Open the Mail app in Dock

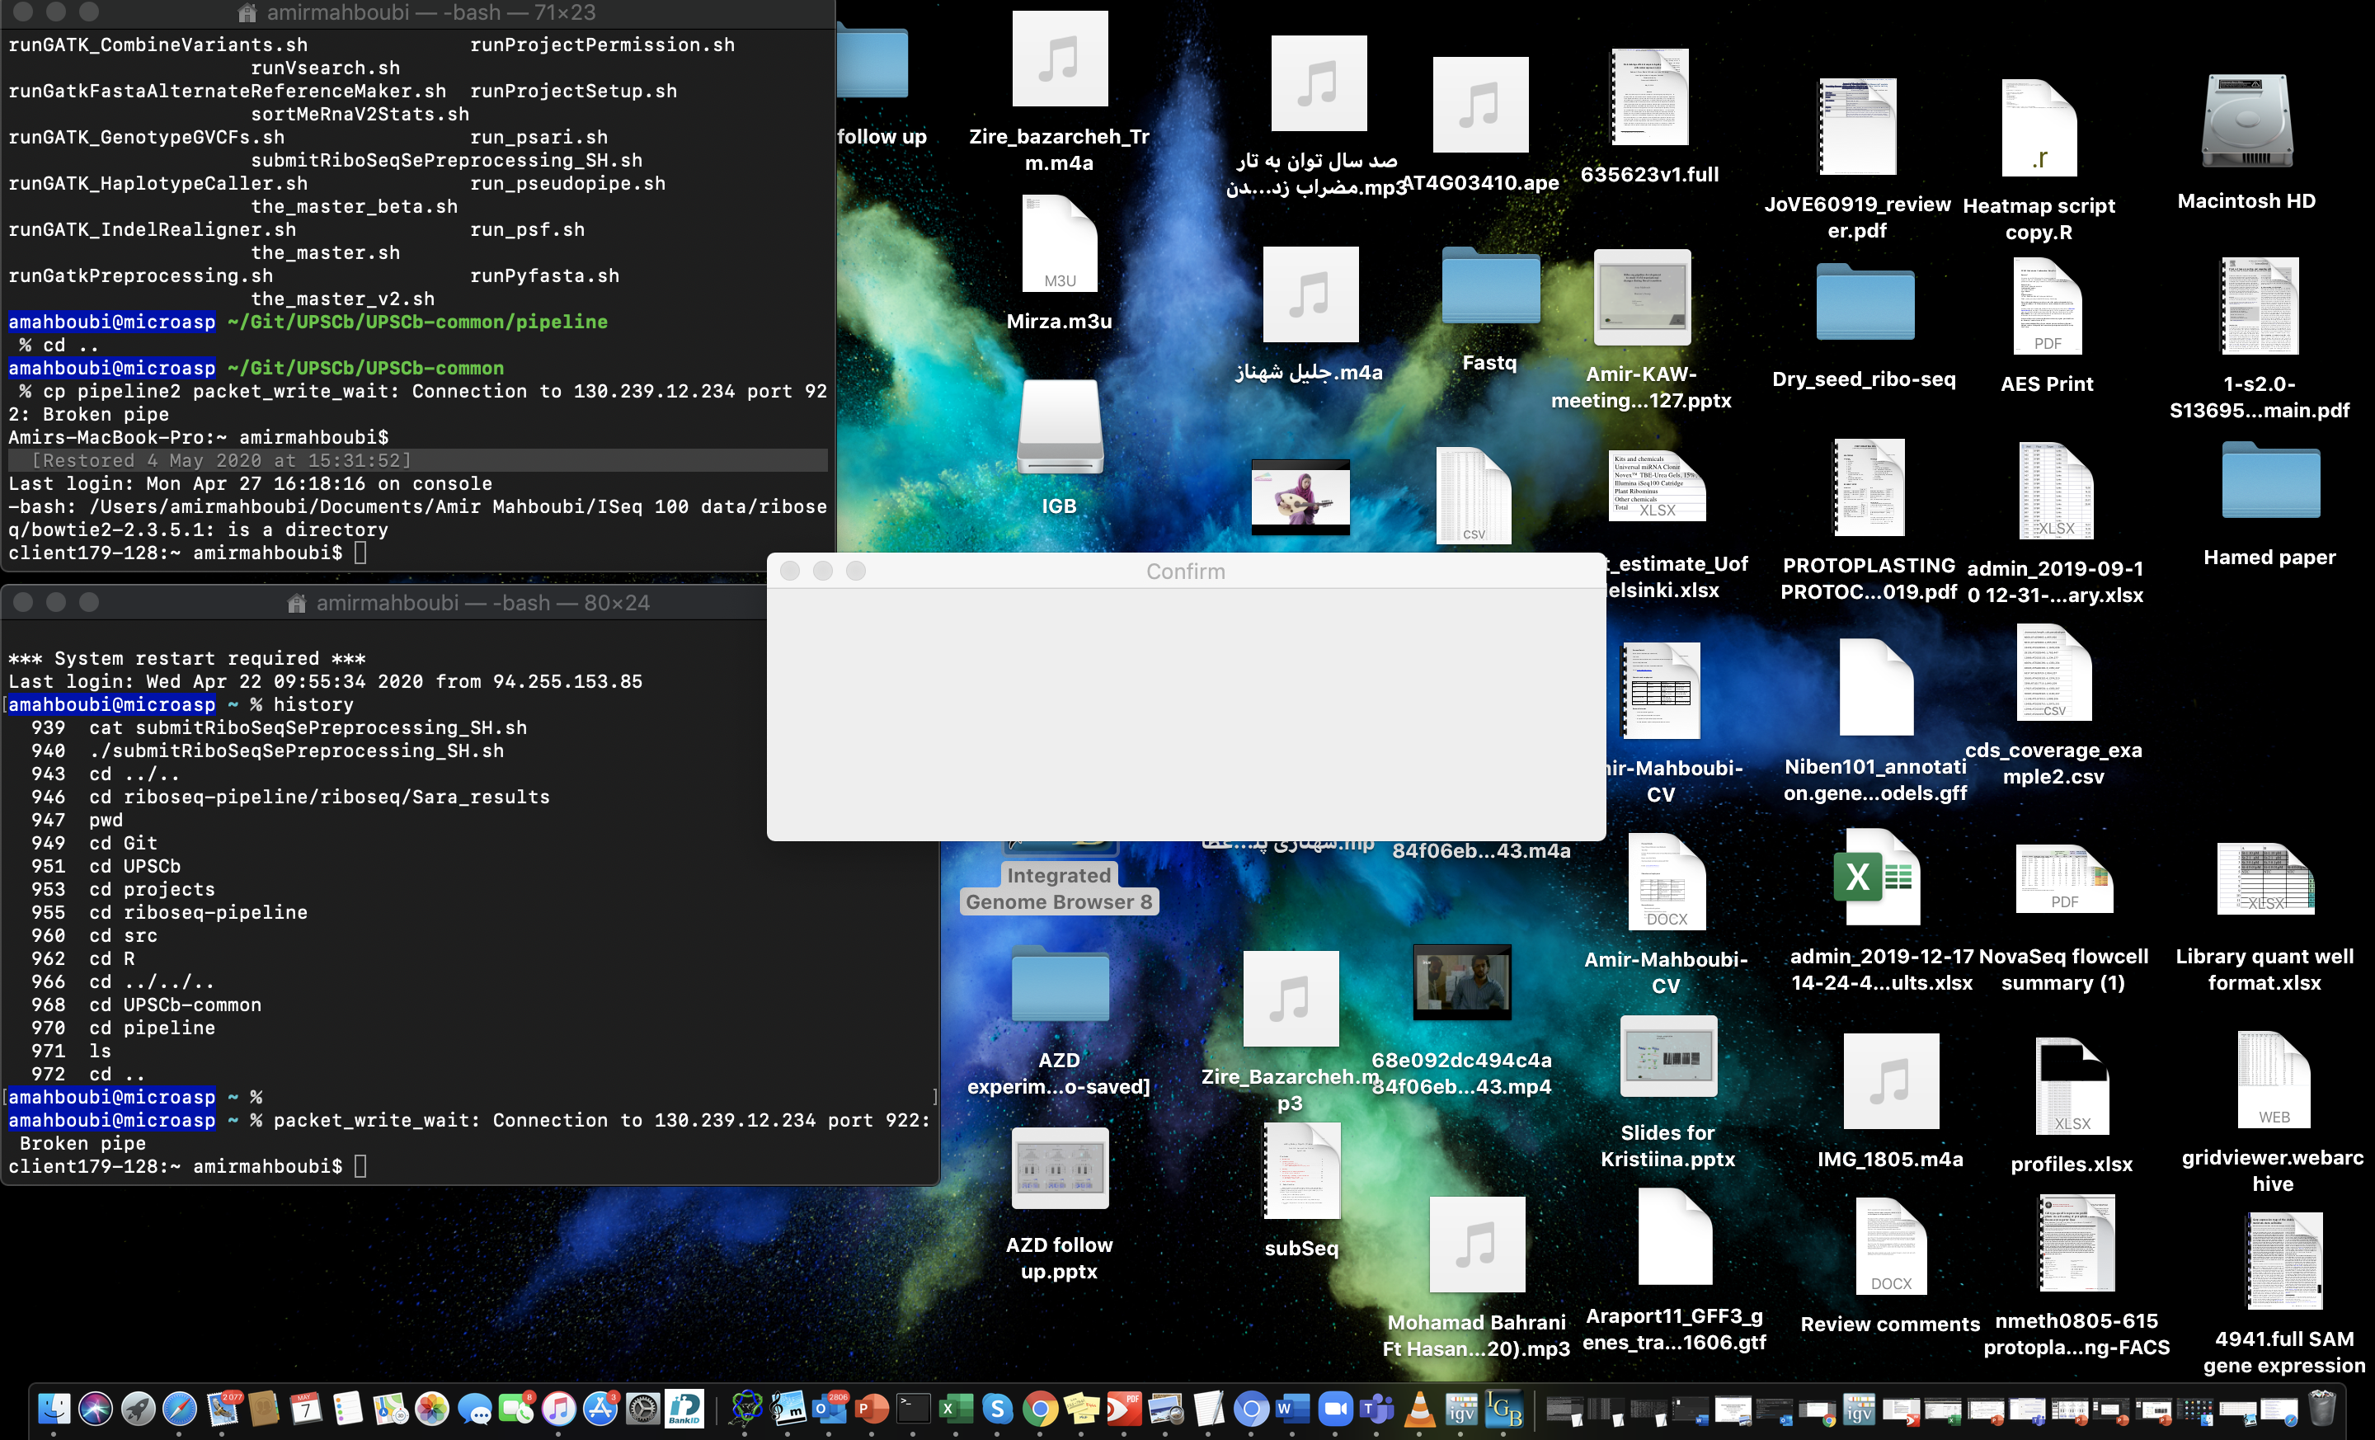coord(223,1409)
